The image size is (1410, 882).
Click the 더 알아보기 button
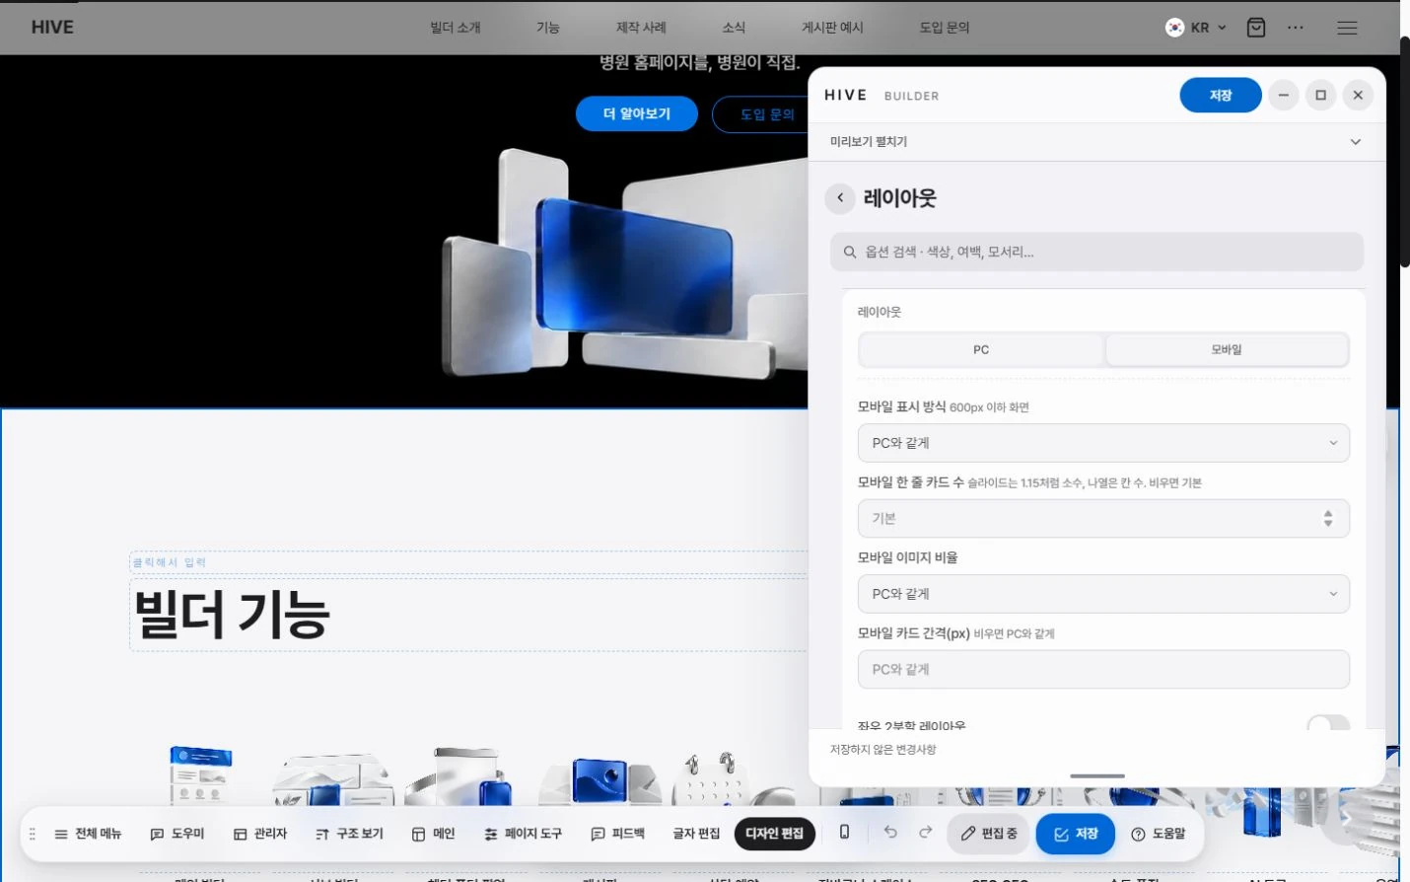point(637,113)
